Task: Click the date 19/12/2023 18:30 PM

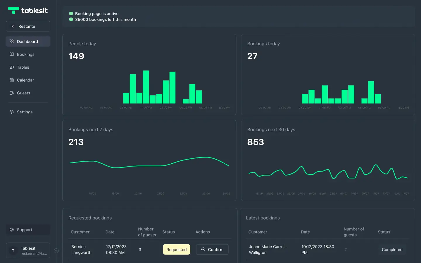Action: (x=318, y=250)
